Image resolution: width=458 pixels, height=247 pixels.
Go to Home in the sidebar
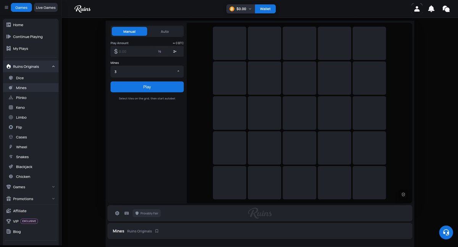pyautogui.click(x=31, y=25)
